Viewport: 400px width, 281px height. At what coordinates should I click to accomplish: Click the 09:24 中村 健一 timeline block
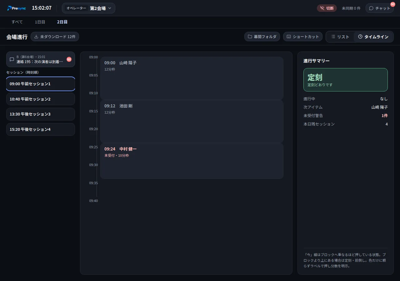coord(192,161)
